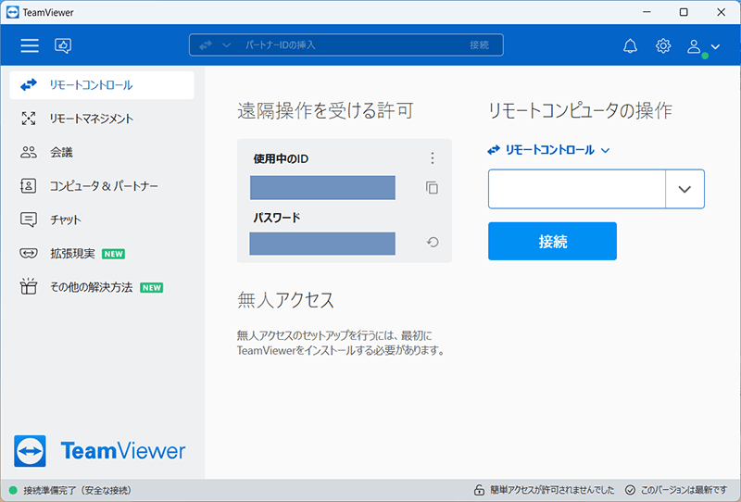The height and width of the screenshot is (502, 741).
Task: Open チャット in the sidebar
Action: [x=102, y=220]
